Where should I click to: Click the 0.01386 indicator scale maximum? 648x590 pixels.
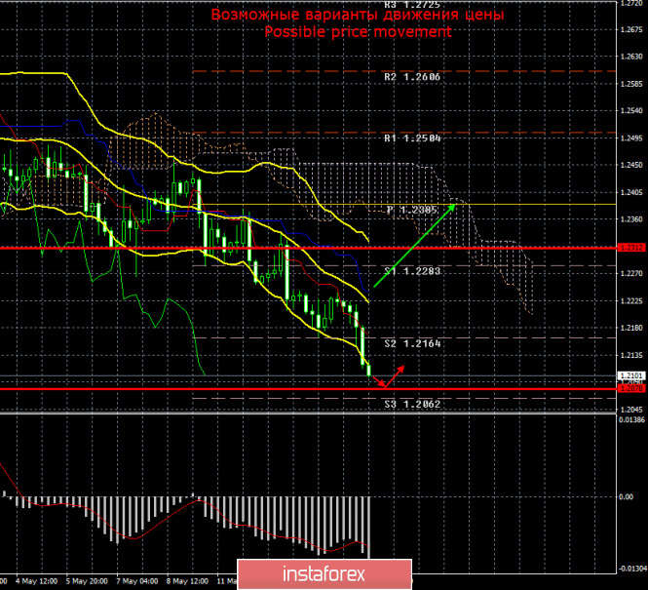click(x=631, y=418)
